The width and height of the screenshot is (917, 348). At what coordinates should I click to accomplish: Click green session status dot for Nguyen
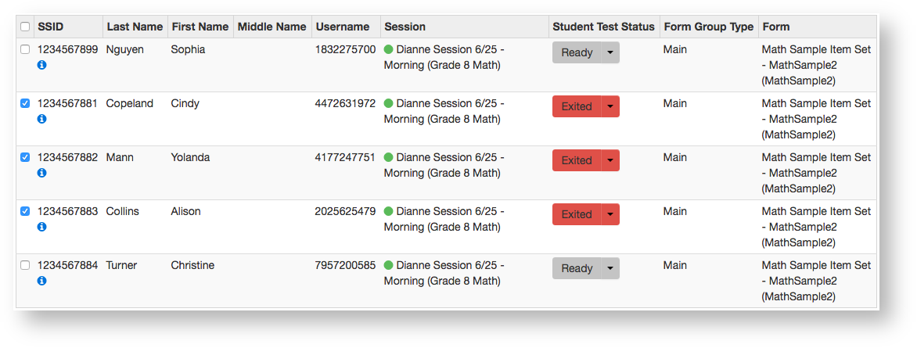(x=389, y=49)
